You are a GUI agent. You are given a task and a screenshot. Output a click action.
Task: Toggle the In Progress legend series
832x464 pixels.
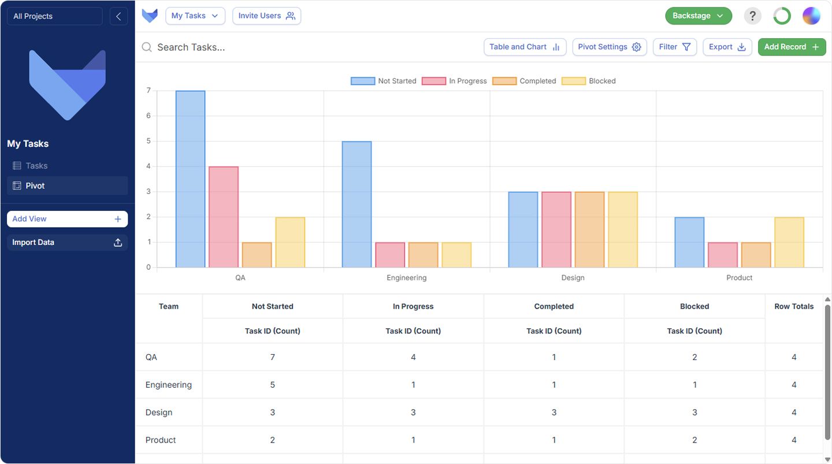(x=455, y=81)
